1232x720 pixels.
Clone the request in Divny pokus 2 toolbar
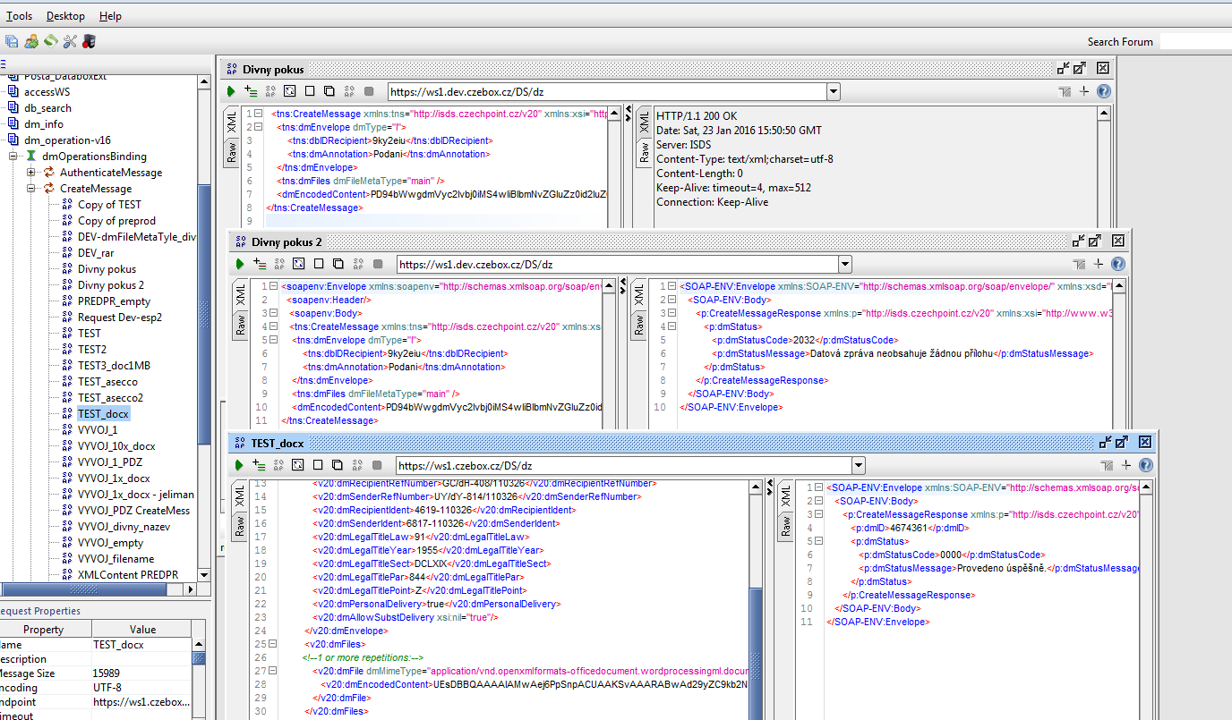338,264
